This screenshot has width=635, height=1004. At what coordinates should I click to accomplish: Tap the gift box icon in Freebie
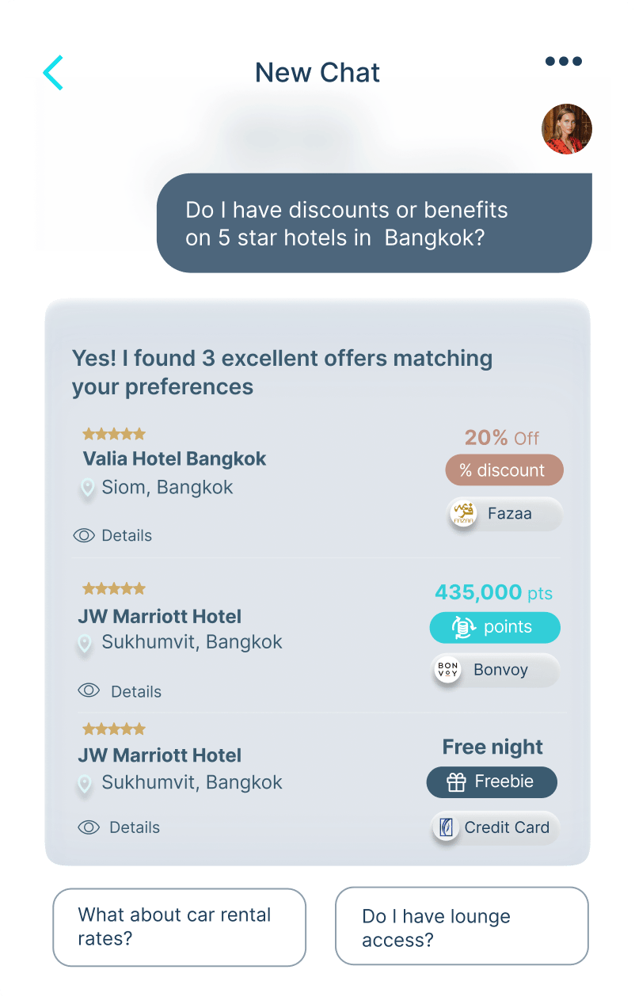click(456, 782)
